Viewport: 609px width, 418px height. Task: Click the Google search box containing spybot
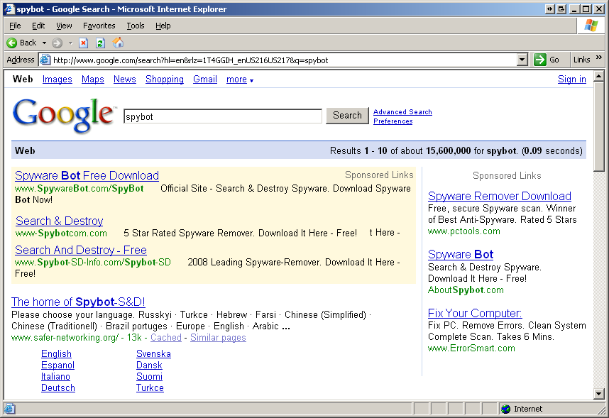coord(223,116)
